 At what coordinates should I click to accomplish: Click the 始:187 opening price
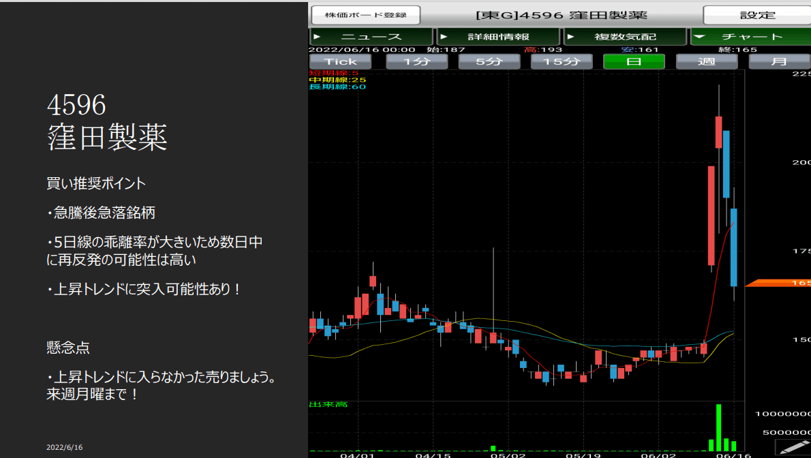(446, 50)
